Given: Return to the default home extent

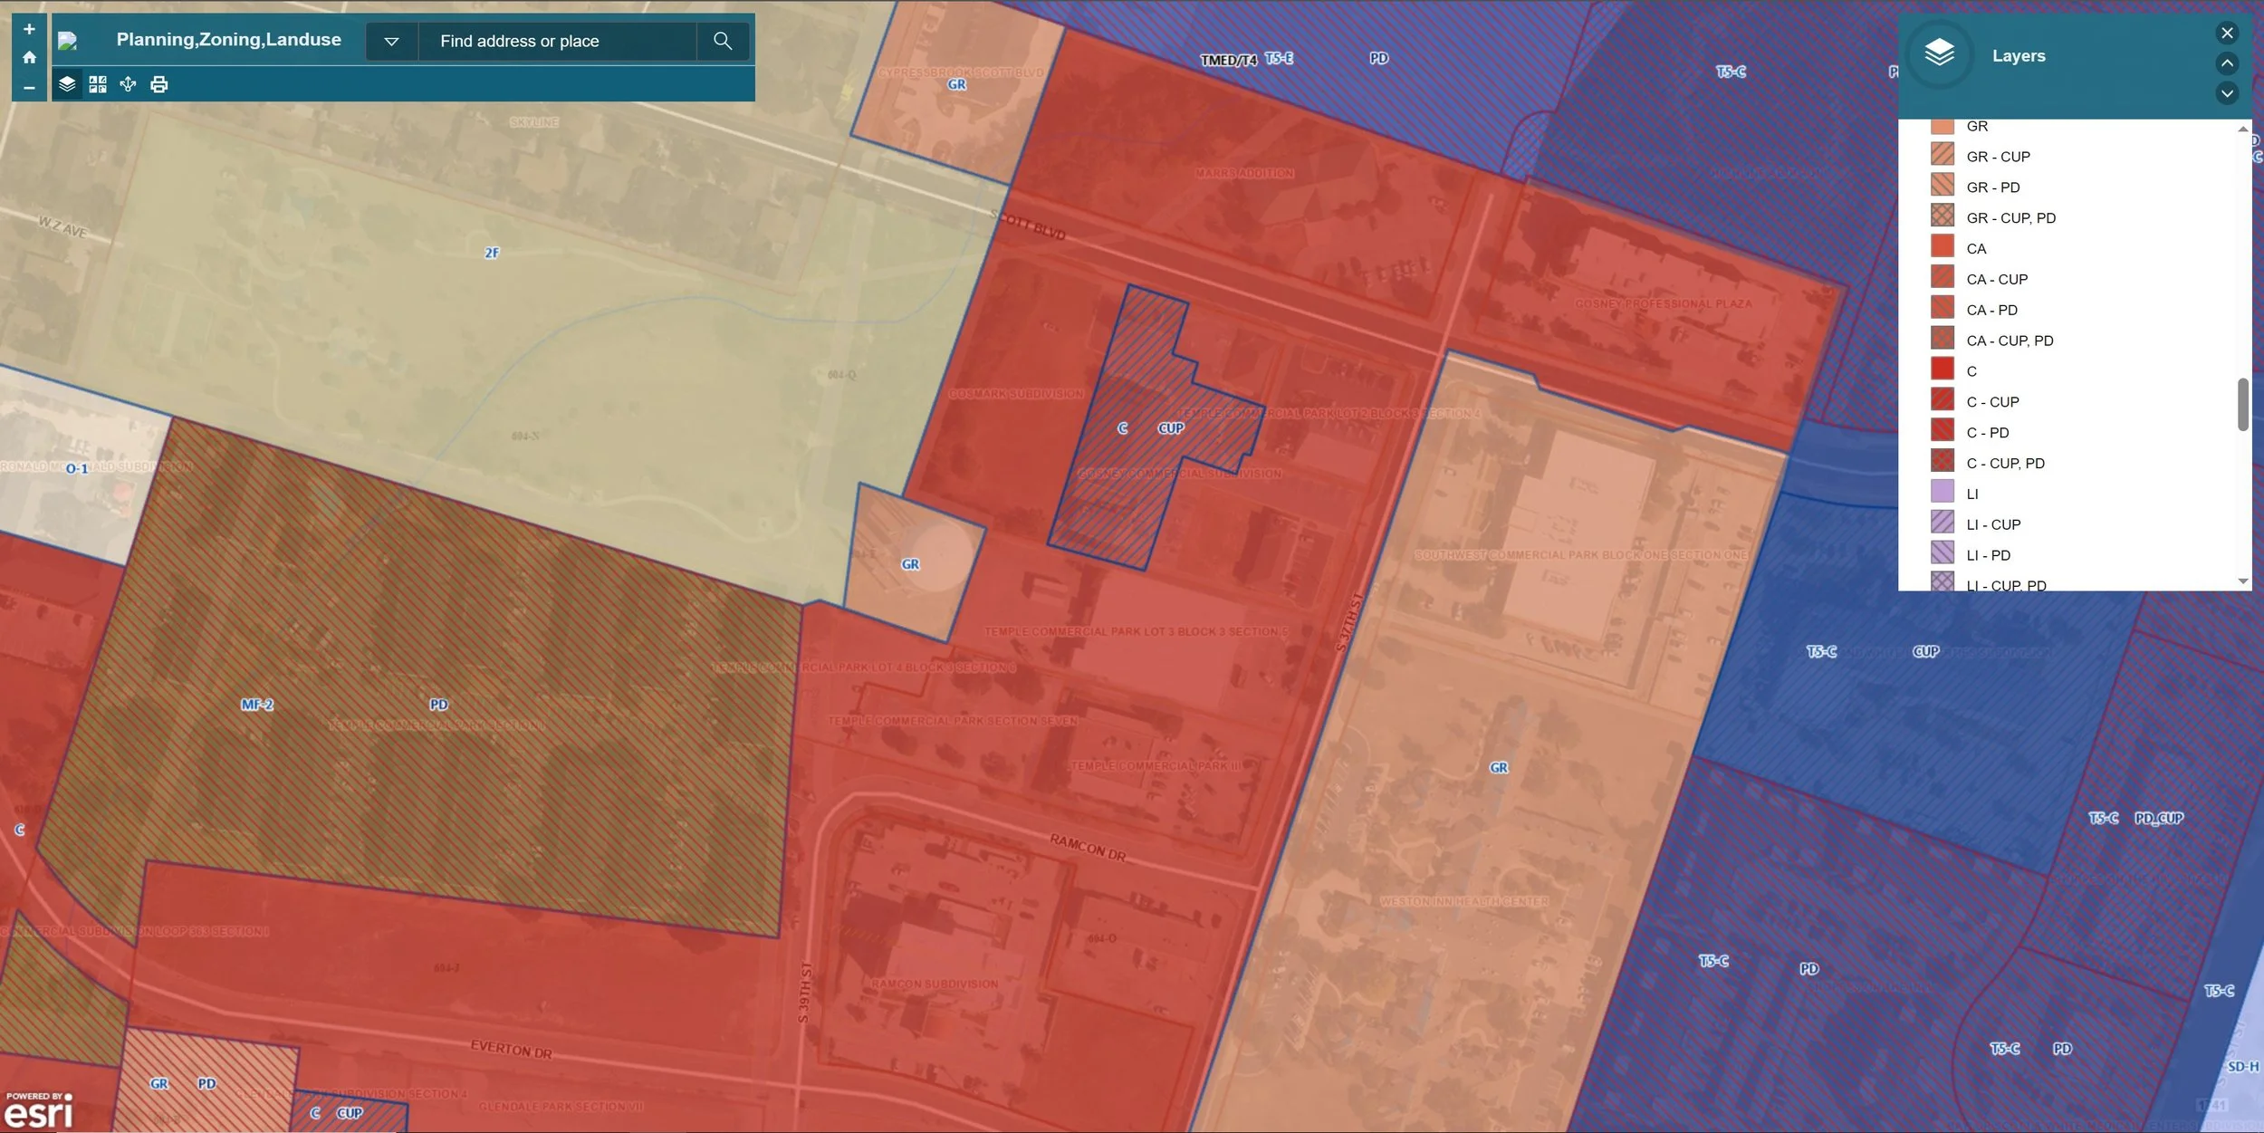Looking at the screenshot, I should [x=29, y=58].
